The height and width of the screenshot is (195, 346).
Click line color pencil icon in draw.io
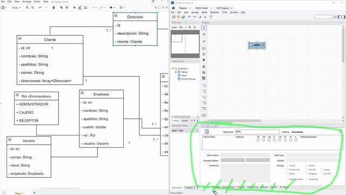click(80, 8)
